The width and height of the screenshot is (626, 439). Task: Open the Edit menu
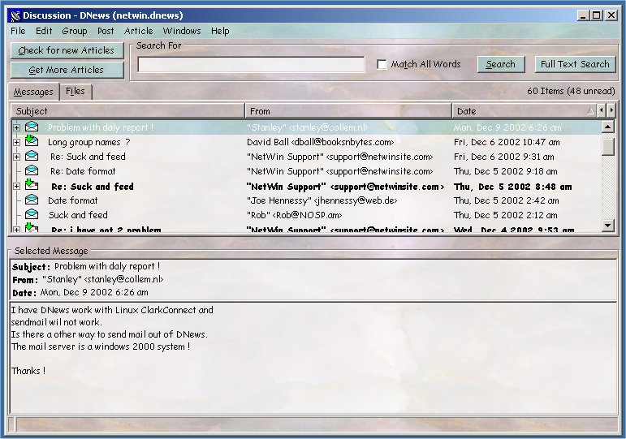[44, 31]
